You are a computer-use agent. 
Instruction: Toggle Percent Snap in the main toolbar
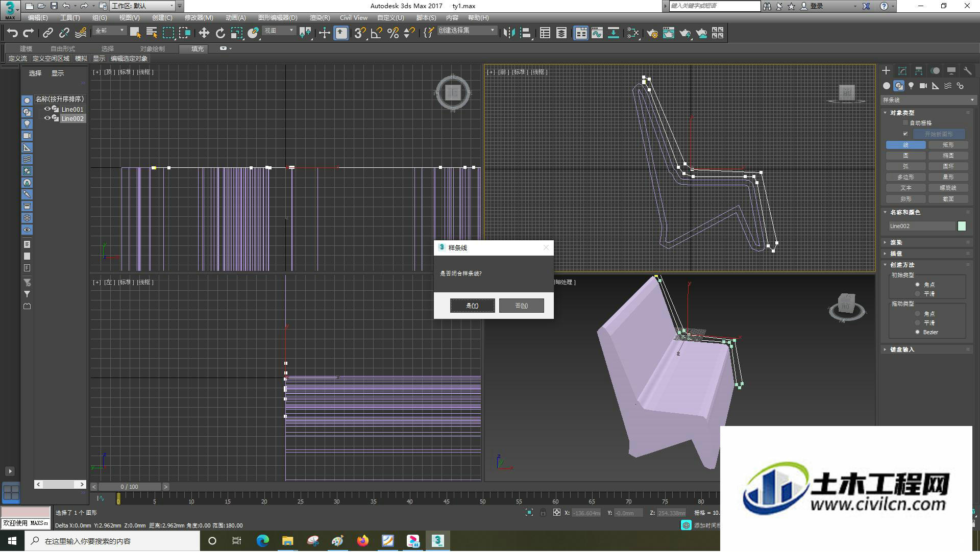393,33
